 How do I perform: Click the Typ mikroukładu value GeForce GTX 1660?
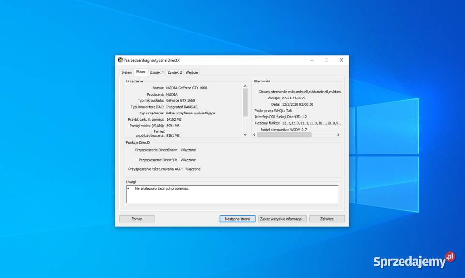click(180, 101)
